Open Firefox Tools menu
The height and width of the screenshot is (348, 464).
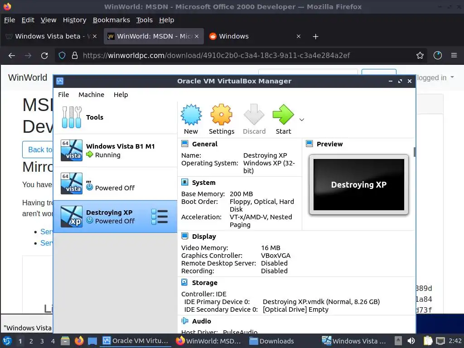pyautogui.click(x=144, y=20)
